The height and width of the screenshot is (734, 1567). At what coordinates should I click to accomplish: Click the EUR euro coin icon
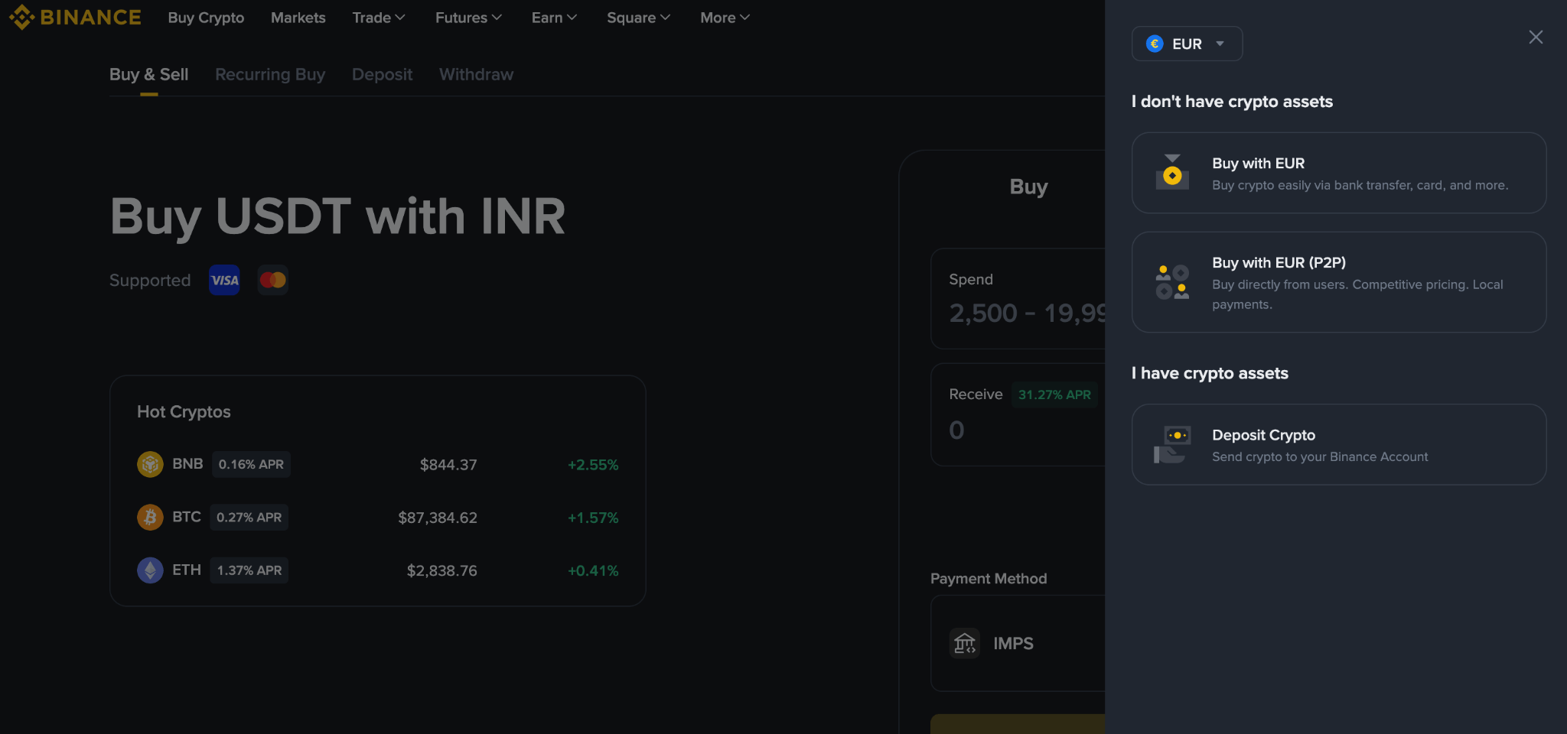(x=1155, y=44)
